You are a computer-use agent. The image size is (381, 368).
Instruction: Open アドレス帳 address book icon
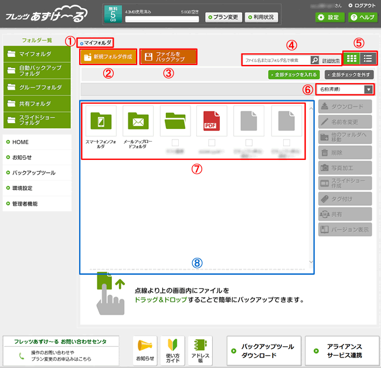coord(200,350)
